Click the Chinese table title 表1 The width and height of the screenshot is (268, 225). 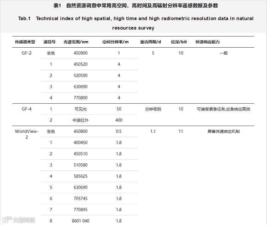tap(136, 6)
